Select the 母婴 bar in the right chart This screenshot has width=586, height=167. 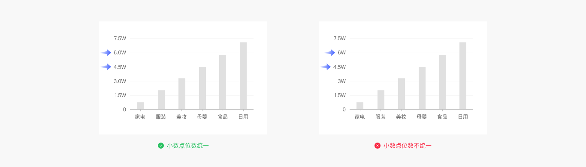(422, 88)
